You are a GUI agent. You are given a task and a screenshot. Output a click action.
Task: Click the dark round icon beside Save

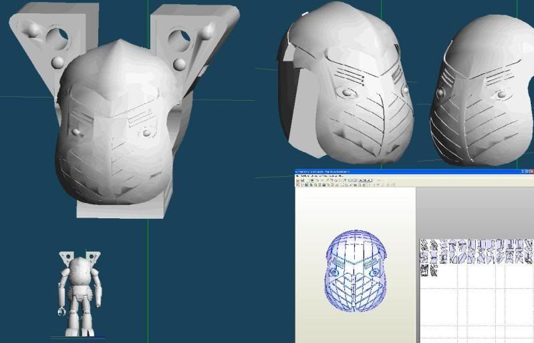(x=312, y=180)
